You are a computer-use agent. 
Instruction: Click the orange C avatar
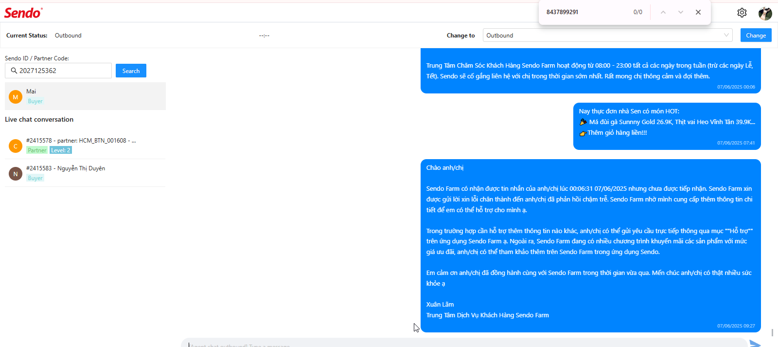point(16,146)
